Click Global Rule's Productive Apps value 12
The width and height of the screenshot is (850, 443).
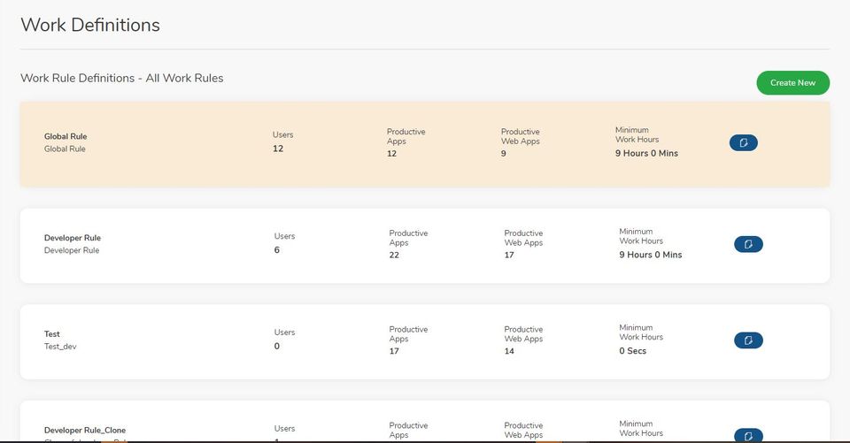pyautogui.click(x=391, y=153)
